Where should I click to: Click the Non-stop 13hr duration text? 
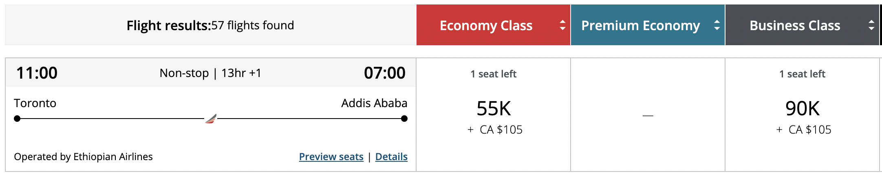pyautogui.click(x=210, y=73)
